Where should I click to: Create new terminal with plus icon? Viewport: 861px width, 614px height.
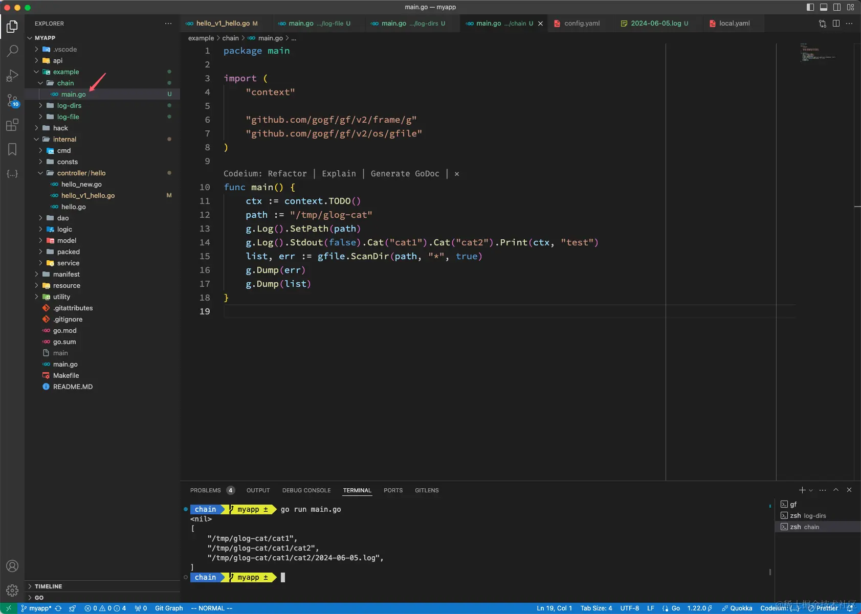tap(802, 490)
